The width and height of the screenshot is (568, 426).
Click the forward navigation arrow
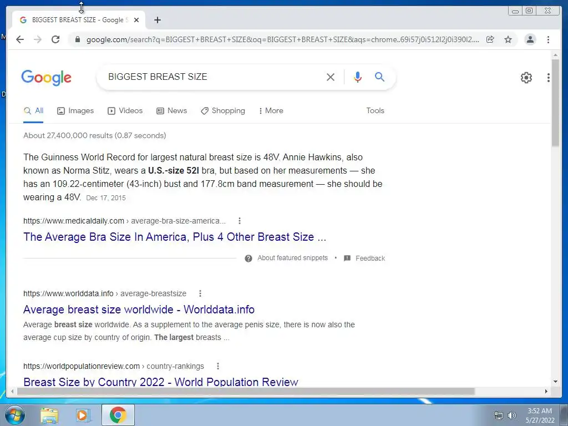coord(38,39)
